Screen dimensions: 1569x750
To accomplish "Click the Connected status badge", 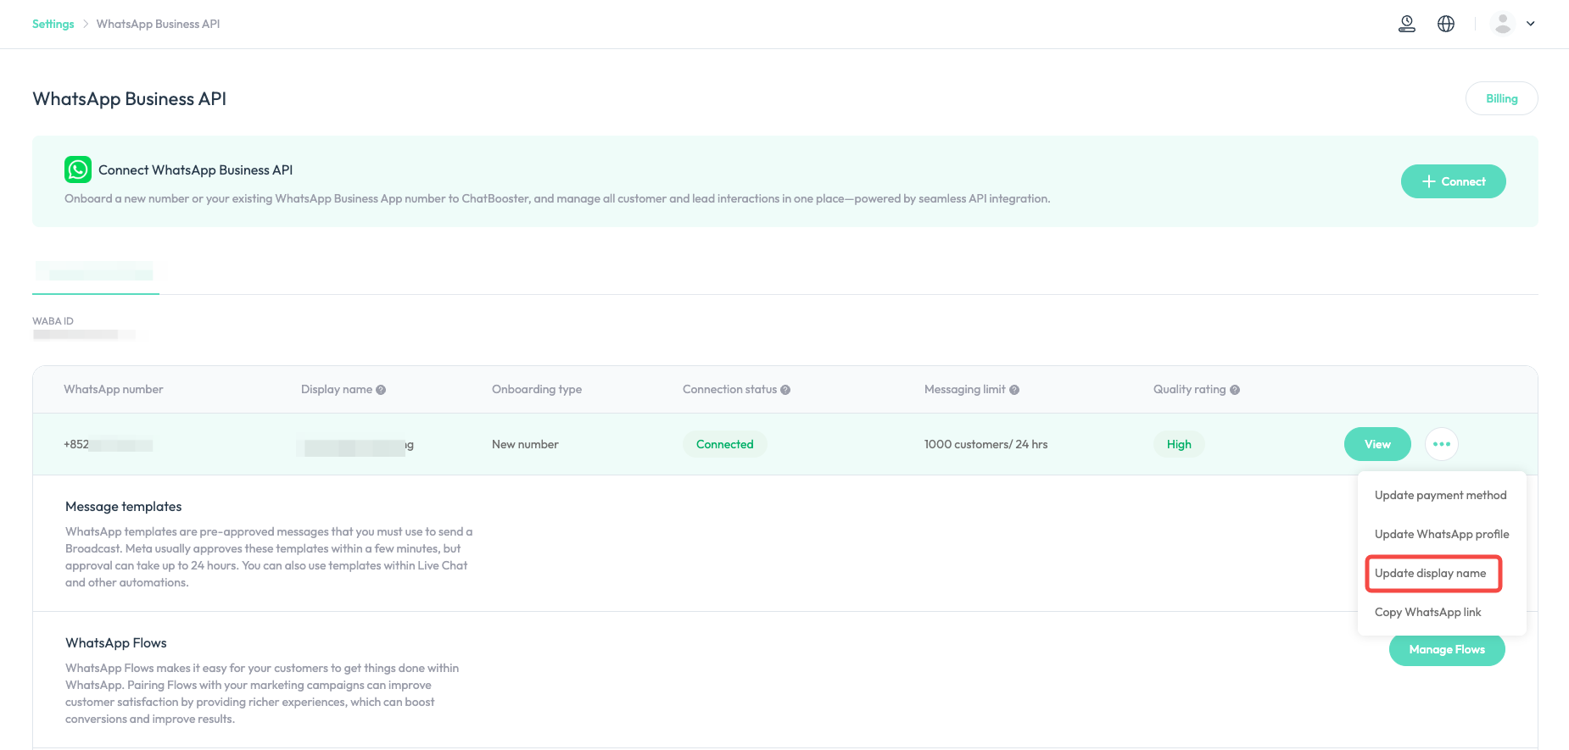I will 725,444.
